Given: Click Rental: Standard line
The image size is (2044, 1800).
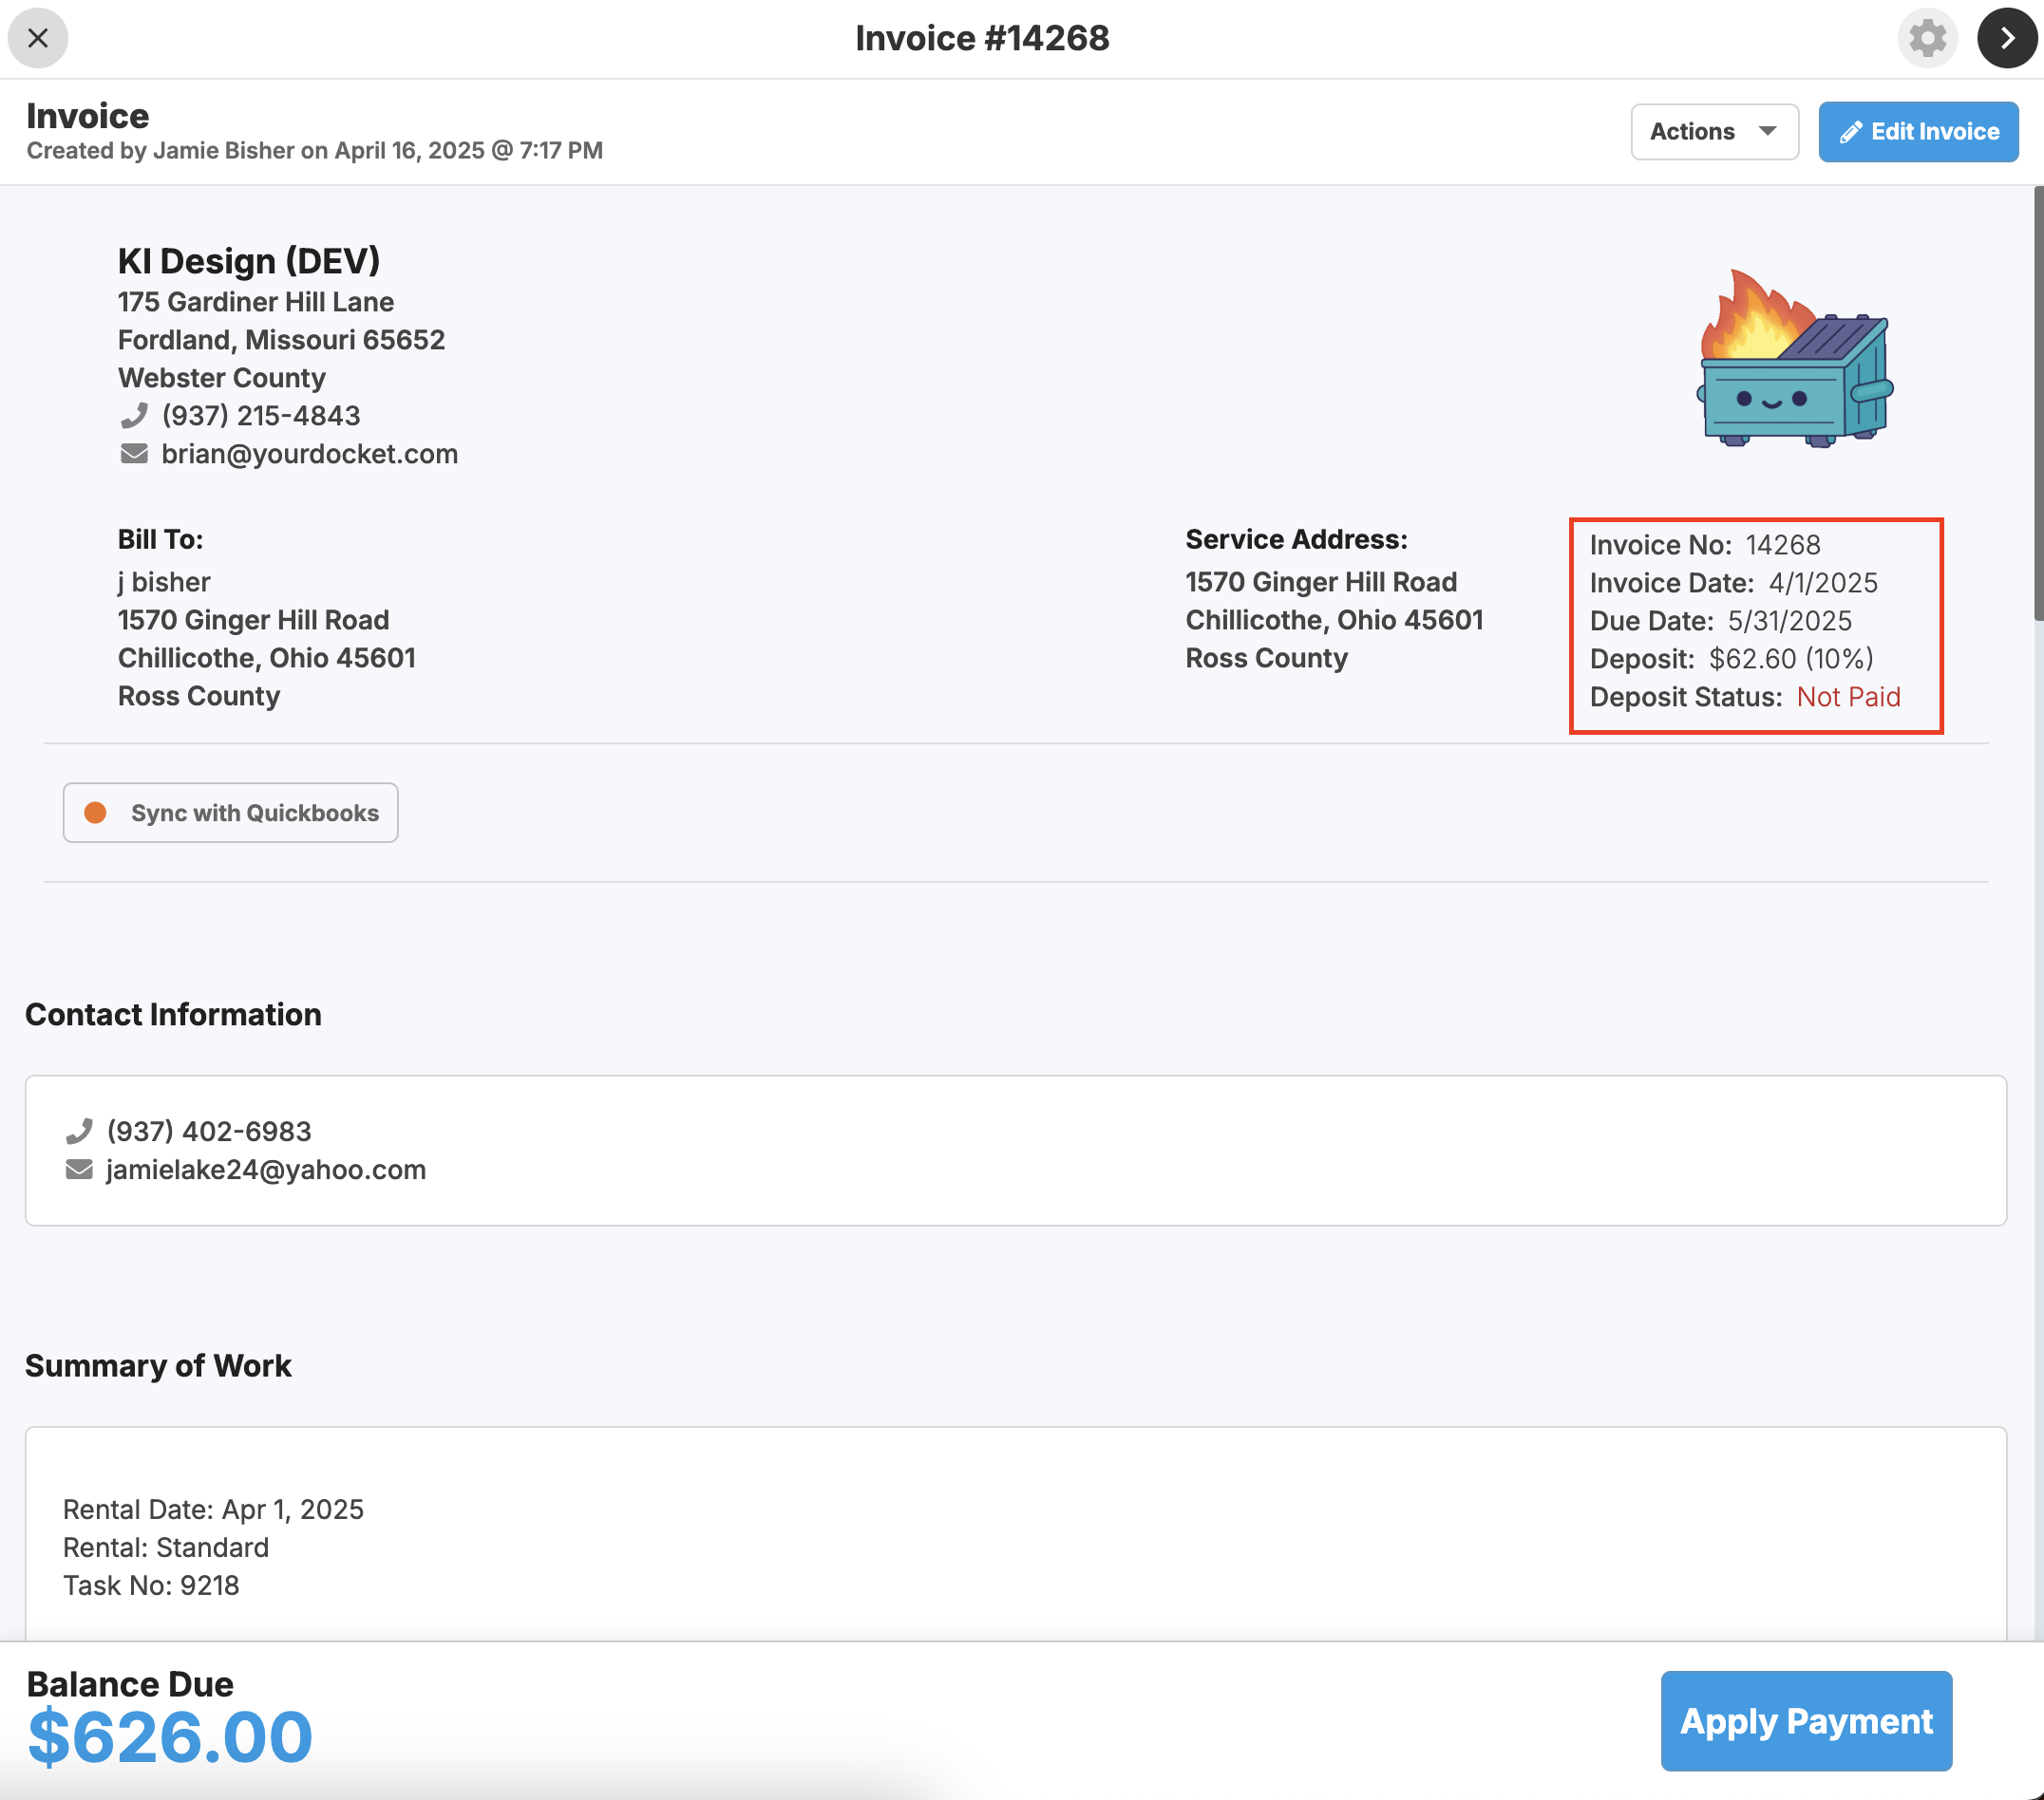Looking at the screenshot, I should 166,1547.
